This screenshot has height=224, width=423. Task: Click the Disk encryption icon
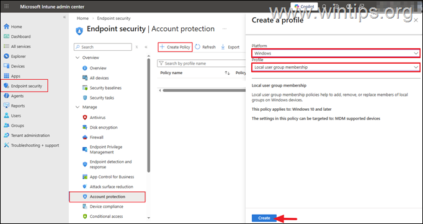(x=85, y=127)
